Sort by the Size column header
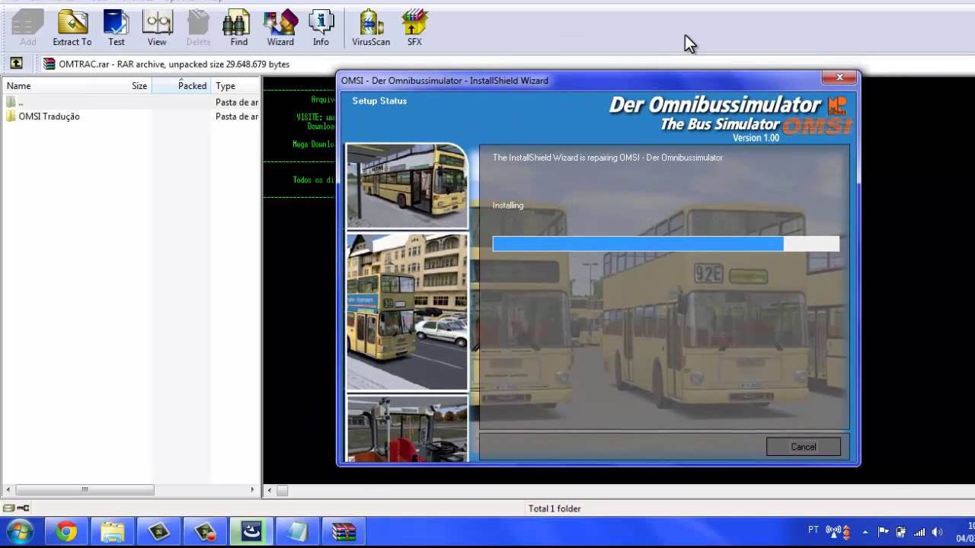The height and width of the screenshot is (548, 975). (139, 86)
